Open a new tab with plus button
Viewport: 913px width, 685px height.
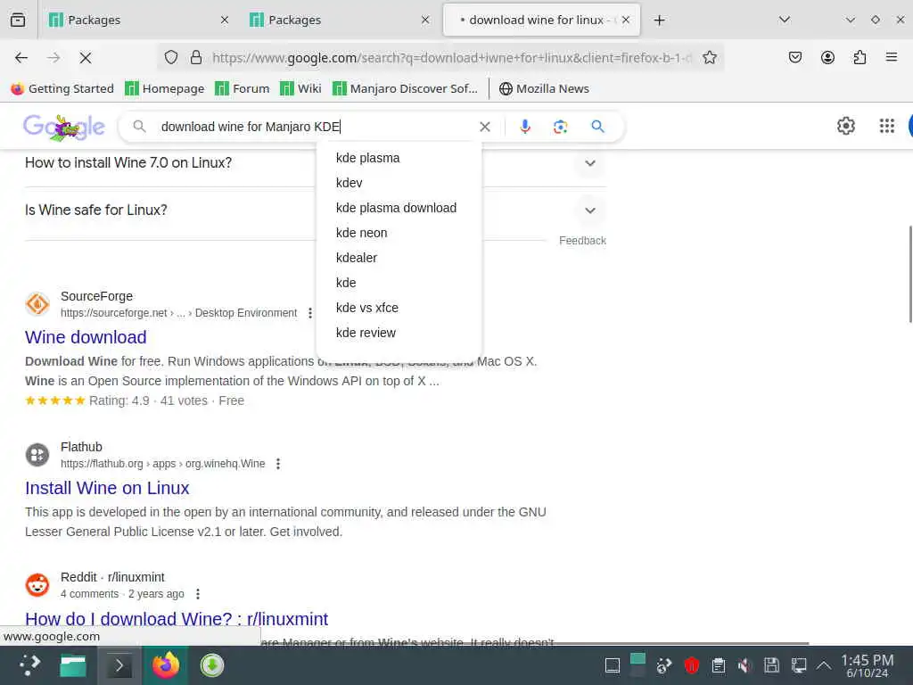point(659,21)
